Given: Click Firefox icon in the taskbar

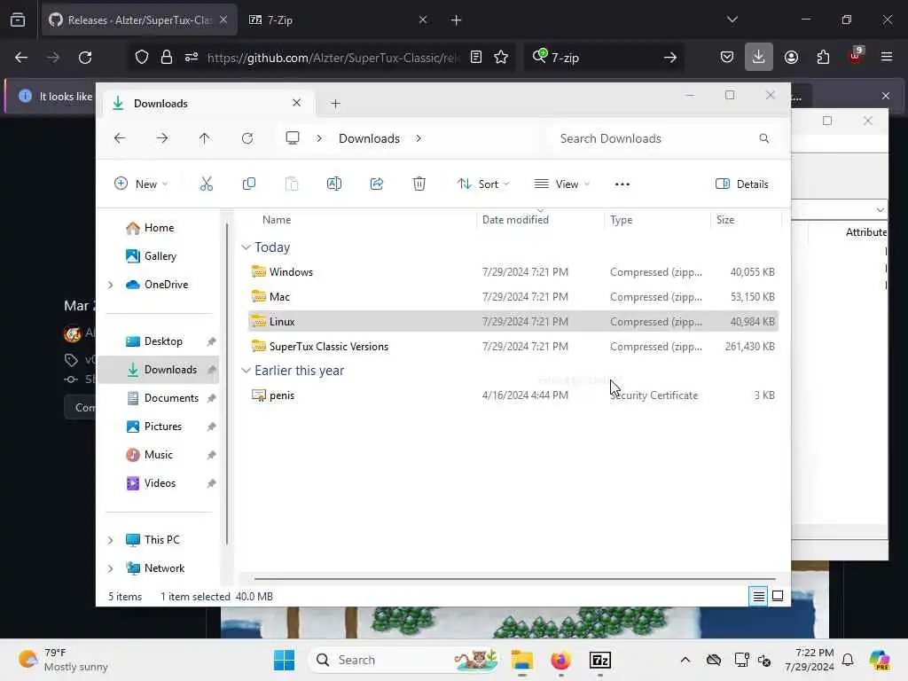Looking at the screenshot, I should pos(560,660).
